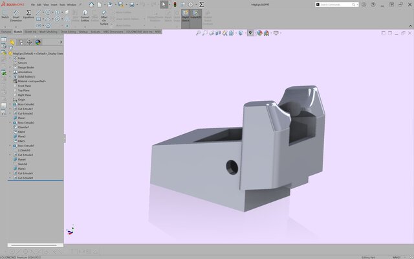Select the Top Plane tree item

[x=25, y=90]
